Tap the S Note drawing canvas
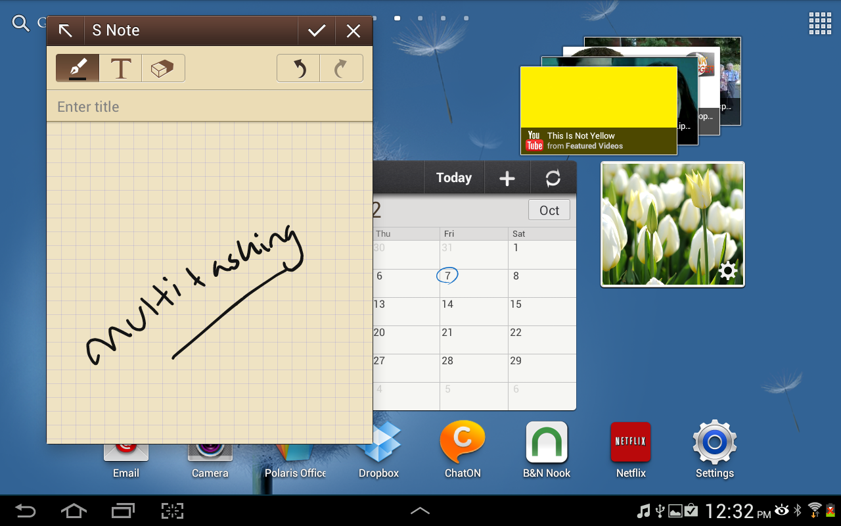This screenshot has height=526, width=841. 210,283
